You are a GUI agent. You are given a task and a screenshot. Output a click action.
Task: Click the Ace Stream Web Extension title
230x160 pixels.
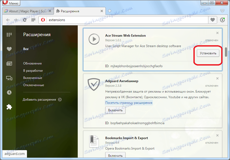(x=125, y=36)
